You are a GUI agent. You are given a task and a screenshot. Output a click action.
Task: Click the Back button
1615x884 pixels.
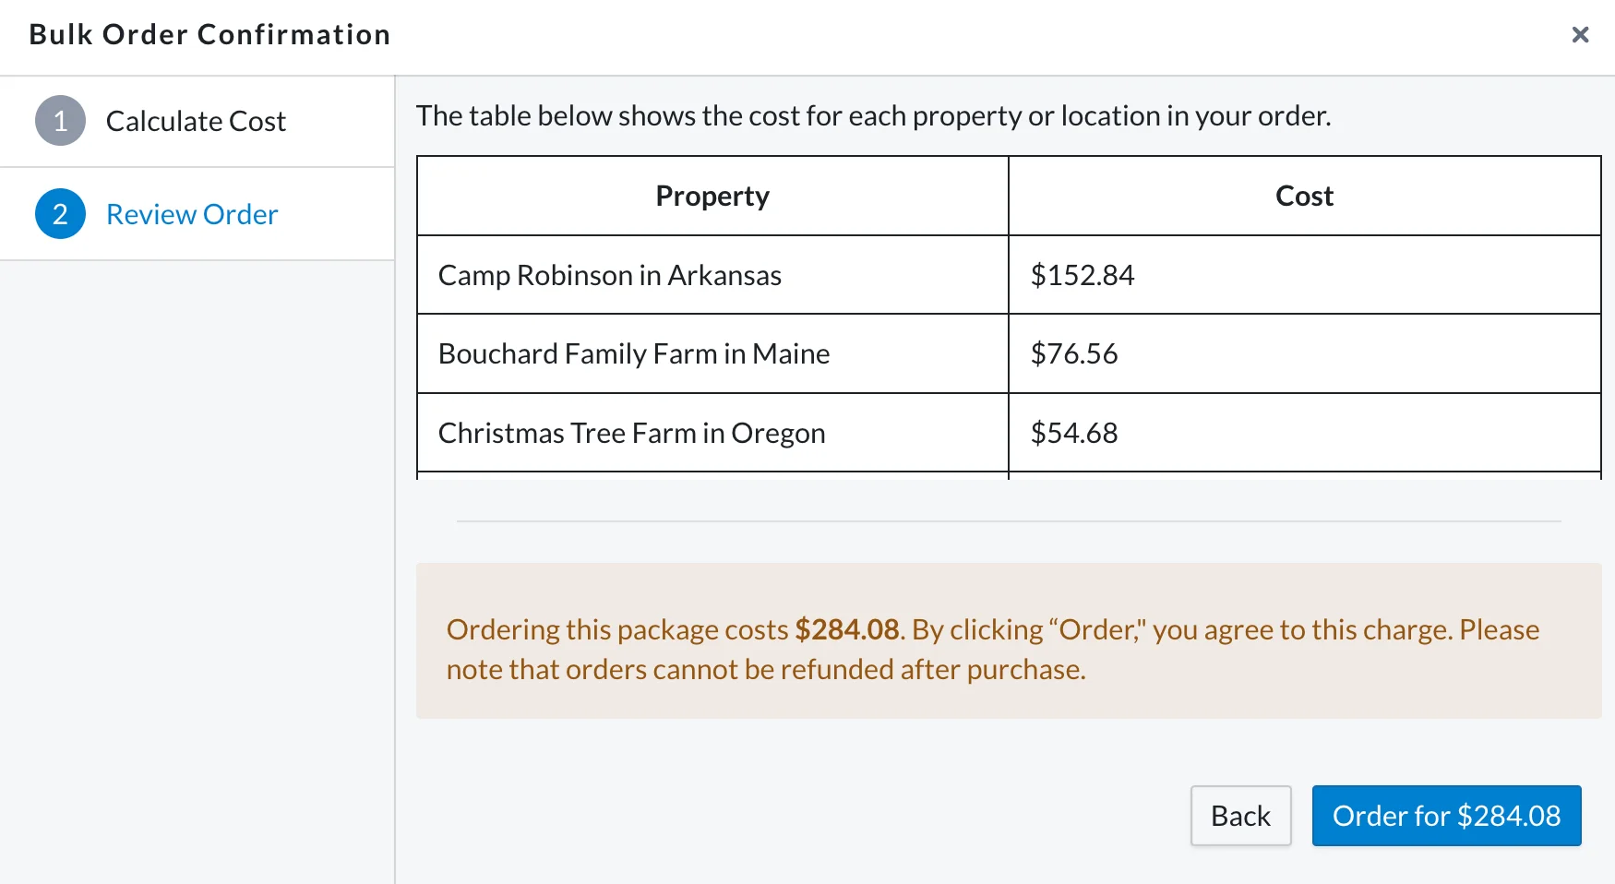tap(1240, 816)
